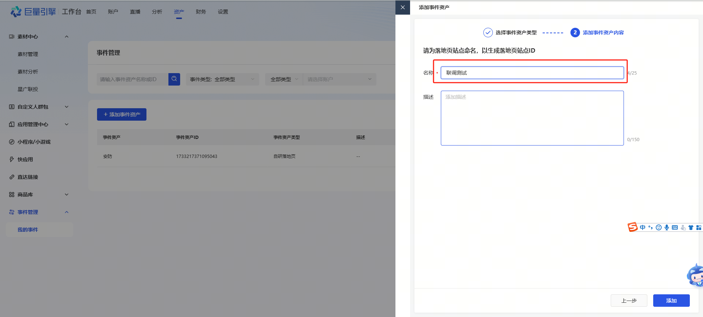This screenshot has height=317, width=703.
Task: Open the IME soft keyboard icon
Action: click(x=675, y=227)
